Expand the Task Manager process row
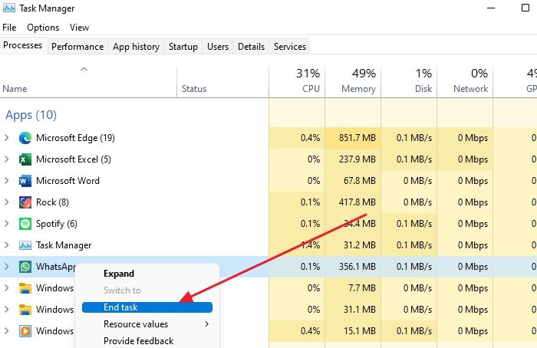This screenshot has height=348, width=537. (6, 245)
